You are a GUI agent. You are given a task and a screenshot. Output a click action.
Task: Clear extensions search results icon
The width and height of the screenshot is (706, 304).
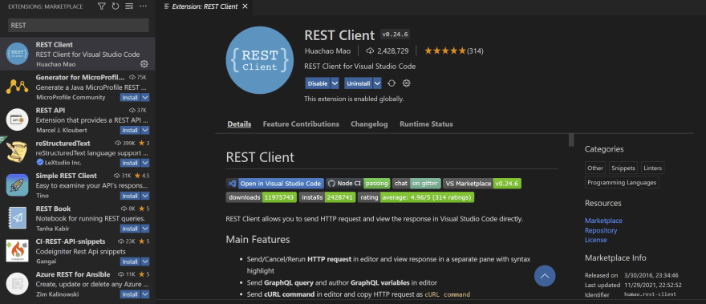tap(129, 6)
